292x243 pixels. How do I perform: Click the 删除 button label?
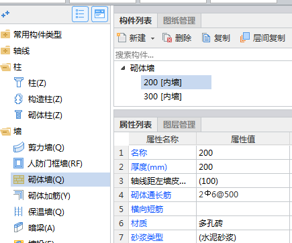(x=183, y=38)
